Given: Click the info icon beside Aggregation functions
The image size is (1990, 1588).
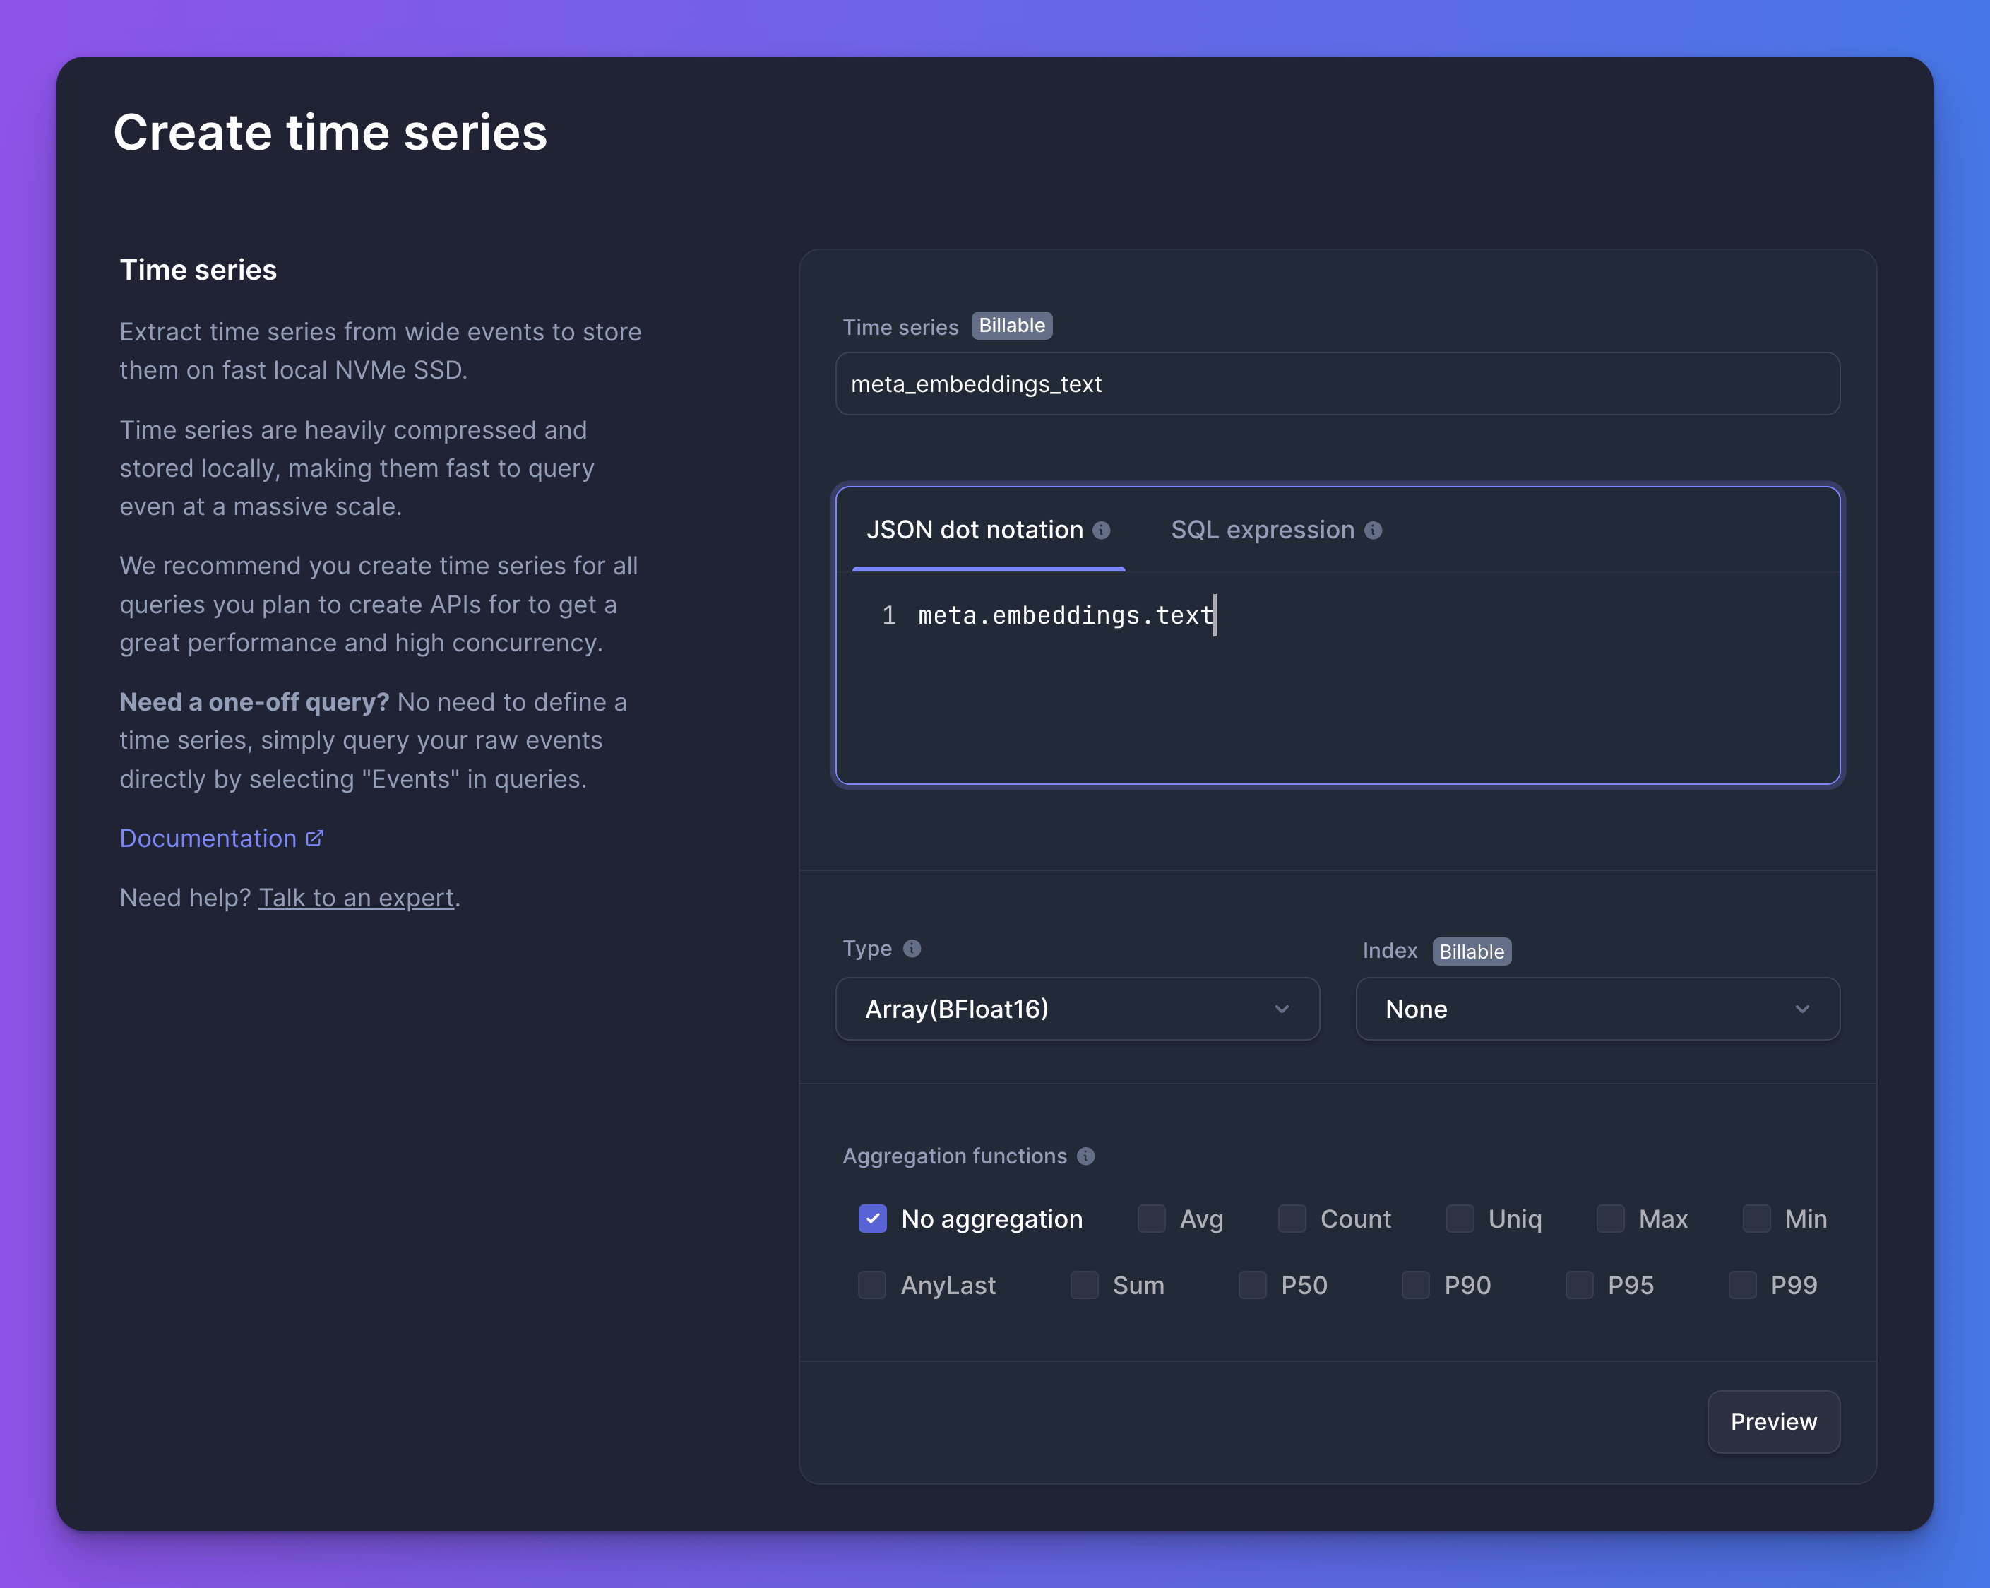Looking at the screenshot, I should (x=1085, y=1156).
